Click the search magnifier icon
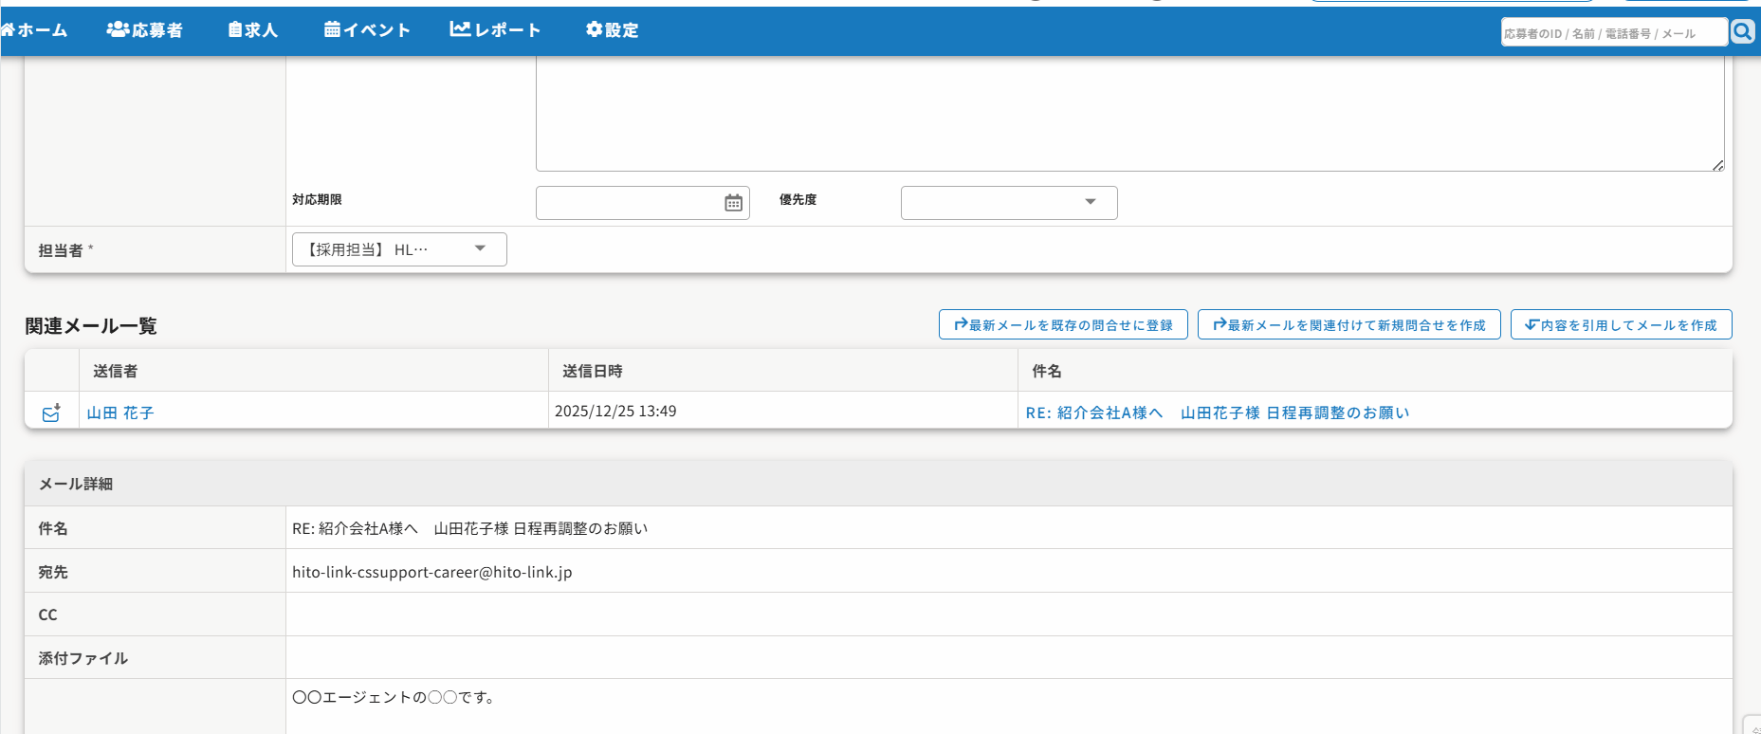Viewport: 1761px width, 734px height. pyautogui.click(x=1743, y=32)
